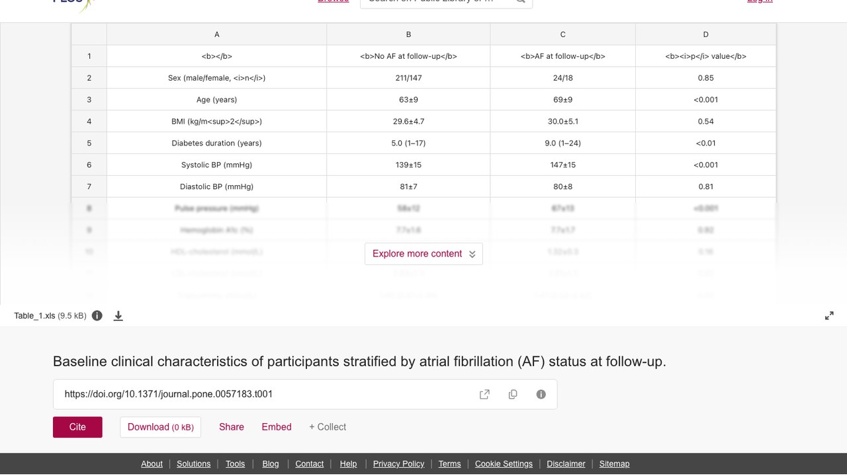The width and height of the screenshot is (847, 476).
Task: Open DOI link in new window icon
Action: click(x=484, y=394)
